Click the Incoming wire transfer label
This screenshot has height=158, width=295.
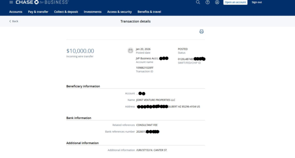(80, 56)
